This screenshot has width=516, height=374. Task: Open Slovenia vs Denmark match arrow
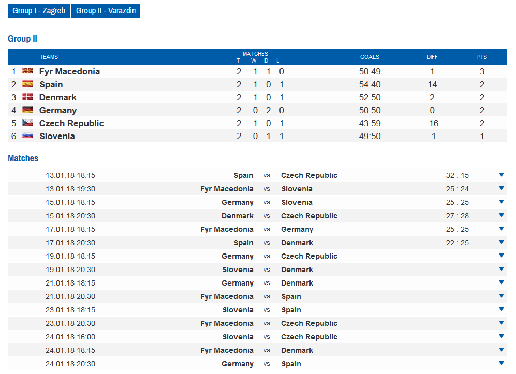(x=501, y=270)
